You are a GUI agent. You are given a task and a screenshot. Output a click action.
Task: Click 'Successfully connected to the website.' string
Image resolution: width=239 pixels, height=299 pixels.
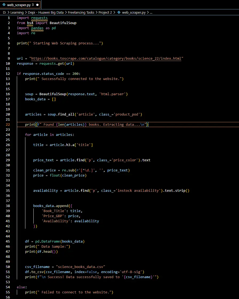click(x=81, y=79)
